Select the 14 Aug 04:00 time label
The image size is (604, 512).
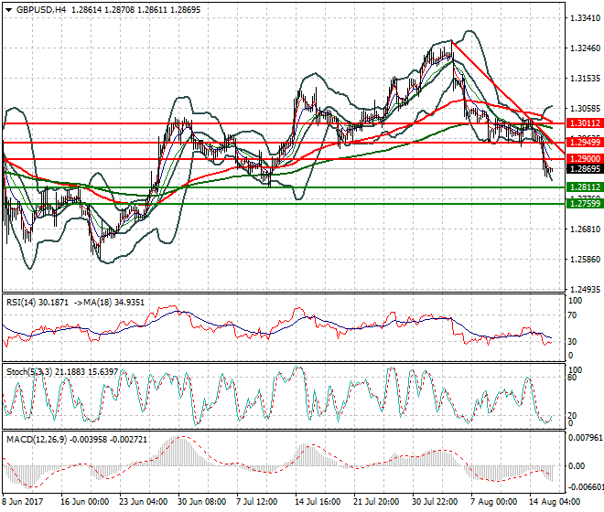(555, 502)
